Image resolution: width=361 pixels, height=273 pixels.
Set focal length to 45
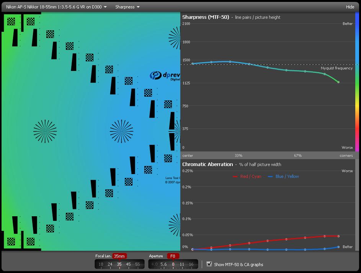(x=128, y=264)
